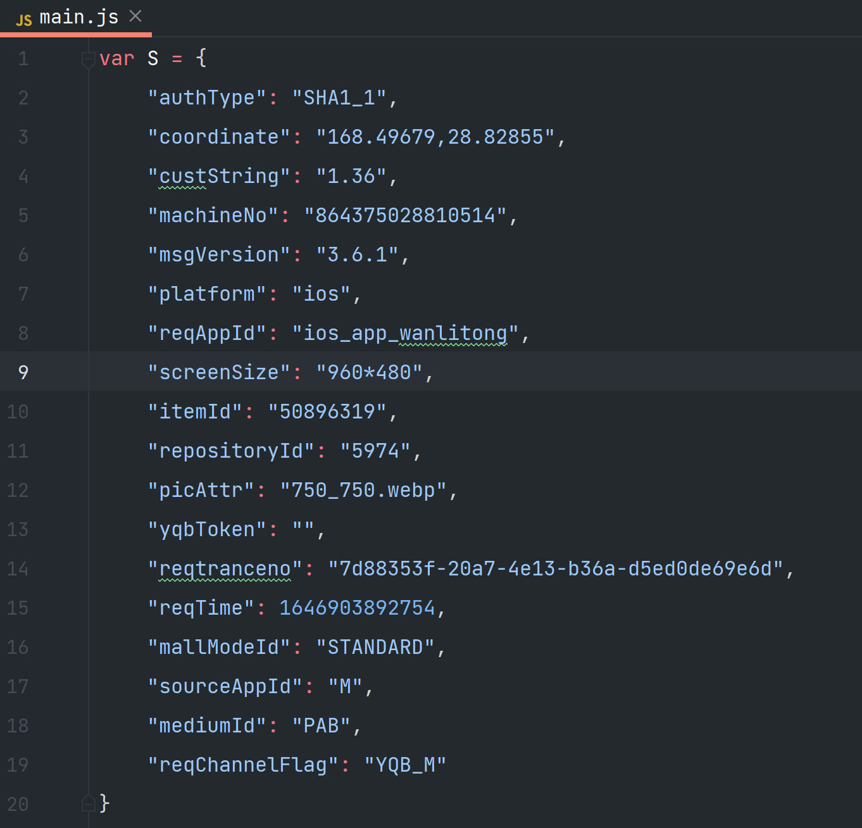
Task: Collapse the object at the line 1 fold marker
Action: point(89,59)
